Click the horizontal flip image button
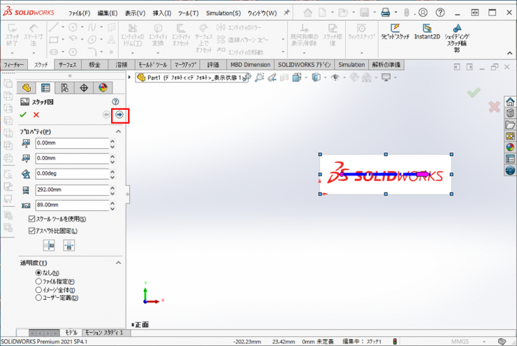This screenshot has width=517, height=346. pos(49,245)
